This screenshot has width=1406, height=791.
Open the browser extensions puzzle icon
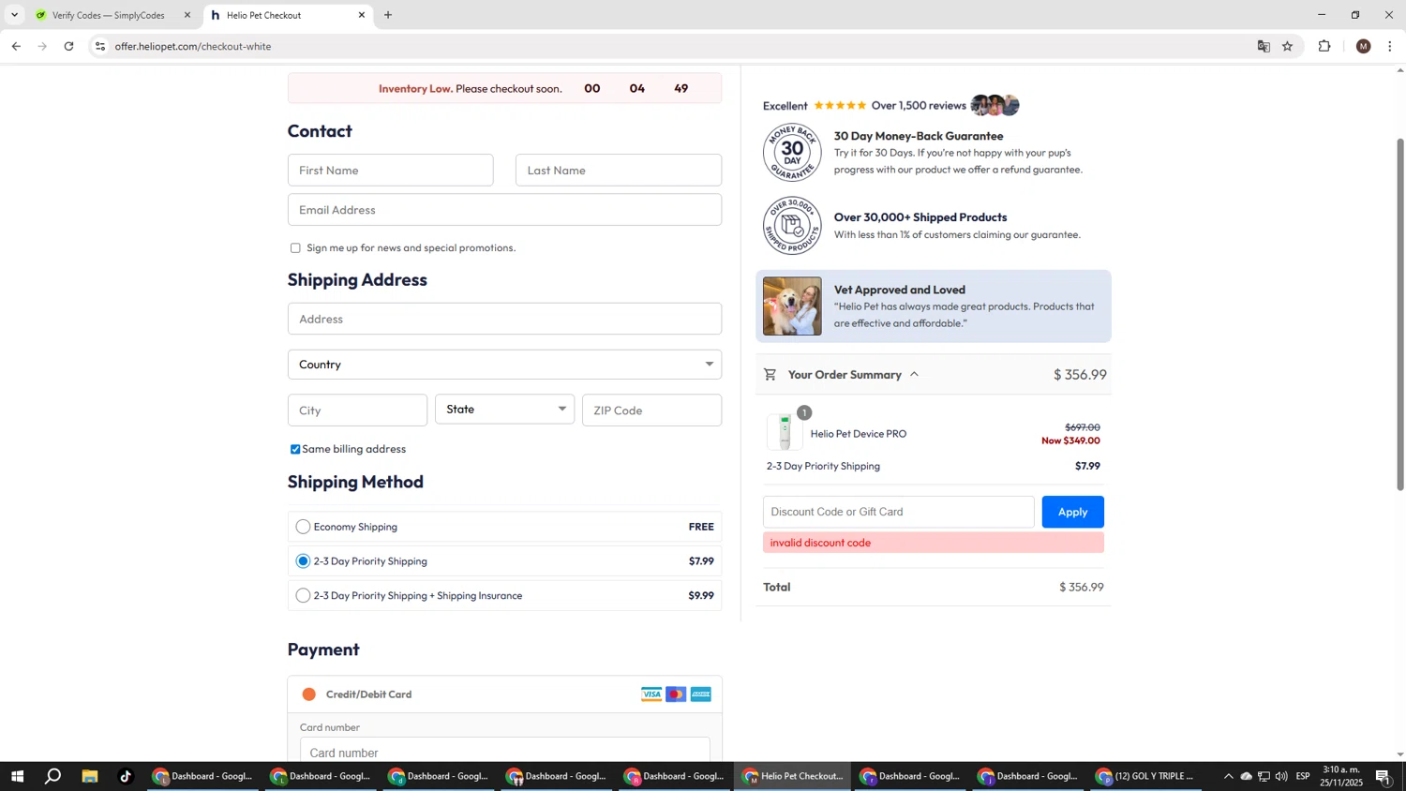[1324, 46]
